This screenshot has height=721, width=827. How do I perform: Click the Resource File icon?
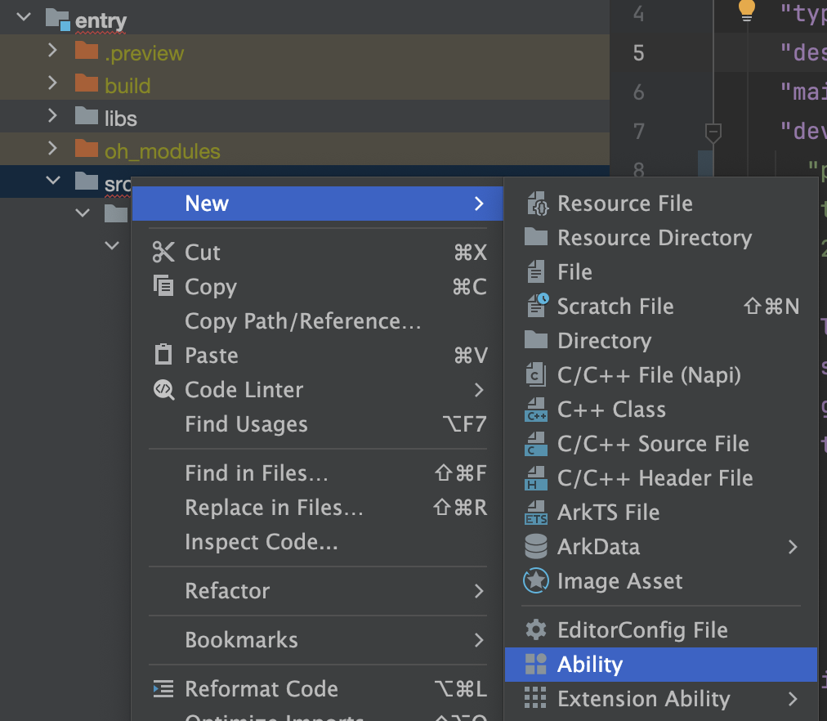(536, 204)
